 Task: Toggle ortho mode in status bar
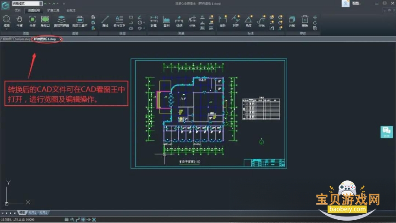pyautogui.click(x=78, y=219)
